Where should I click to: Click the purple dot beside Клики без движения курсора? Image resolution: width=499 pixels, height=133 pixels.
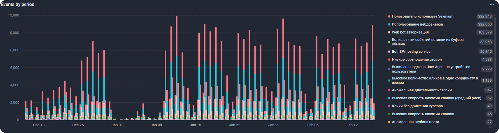tap(389, 106)
